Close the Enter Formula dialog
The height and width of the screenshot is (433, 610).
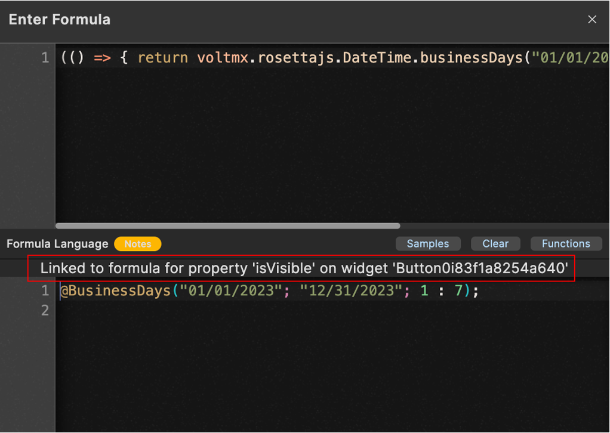(x=591, y=20)
